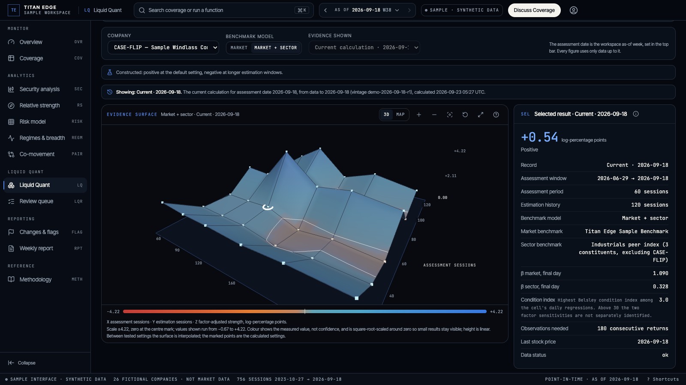Viewport: 686px width, 385px height.
Task: Click the flask icon in constructed note
Action: tap(110, 72)
